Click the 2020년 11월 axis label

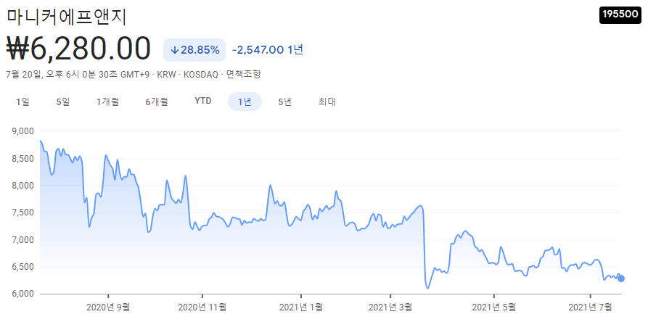202,307
